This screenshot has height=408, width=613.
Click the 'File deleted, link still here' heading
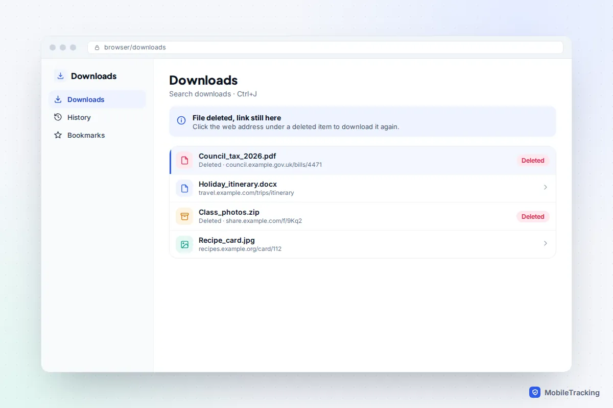click(237, 118)
